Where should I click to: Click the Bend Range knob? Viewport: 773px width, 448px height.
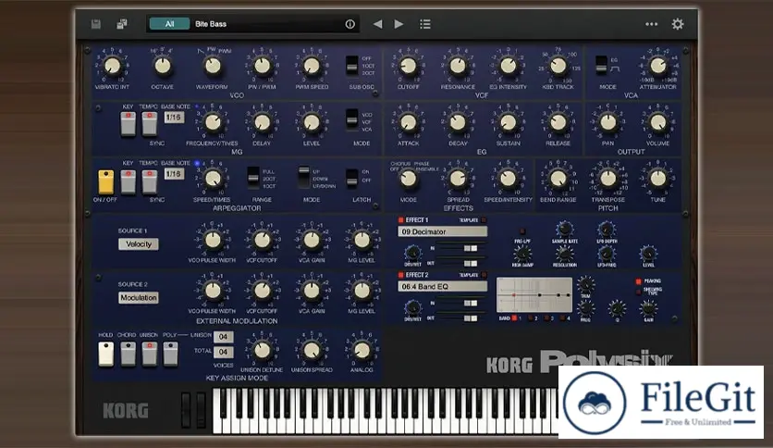[558, 179]
